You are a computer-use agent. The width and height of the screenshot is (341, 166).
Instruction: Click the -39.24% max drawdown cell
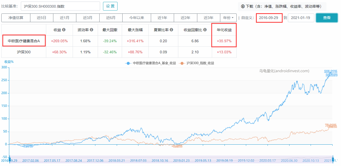[x=110, y=41]
